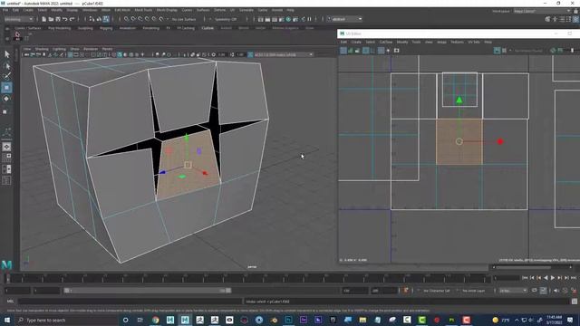Switch to the Rigging shelf tab
This screenshot has width=580, height=326.
106,28
